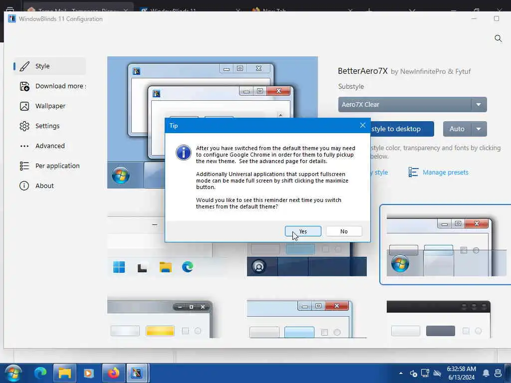Click the WindowBlinds taskbar icon
The height and width of the screenshot is (383, 511).
(x=137, y=373)
